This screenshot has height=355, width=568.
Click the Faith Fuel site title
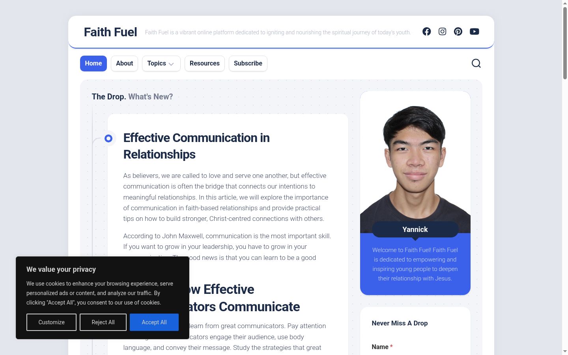[x=110, y=32]
